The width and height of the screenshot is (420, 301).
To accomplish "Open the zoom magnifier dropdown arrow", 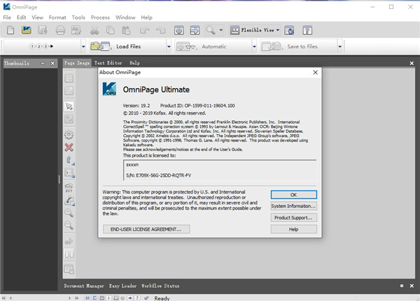I will 221,30.
